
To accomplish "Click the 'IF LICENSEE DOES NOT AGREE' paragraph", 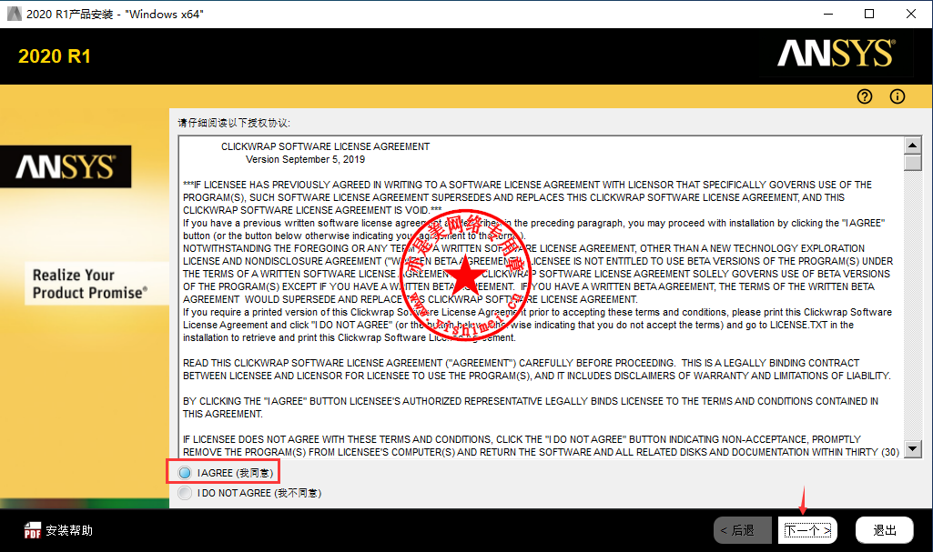I will coord(541,446).
